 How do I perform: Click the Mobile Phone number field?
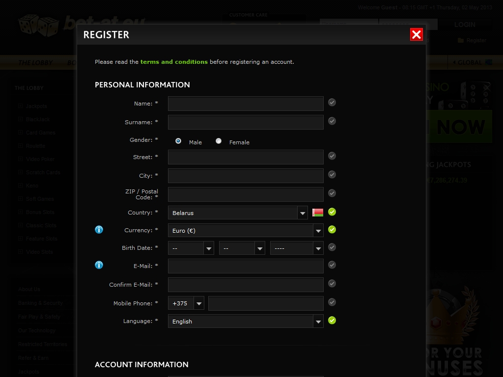pyautogui.click(x=266, y=303)
